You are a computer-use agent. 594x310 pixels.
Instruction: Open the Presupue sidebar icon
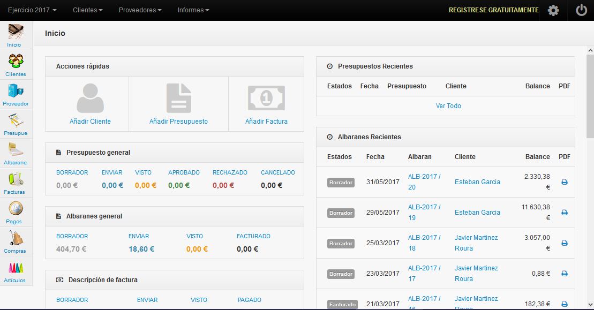coord(16,120)
